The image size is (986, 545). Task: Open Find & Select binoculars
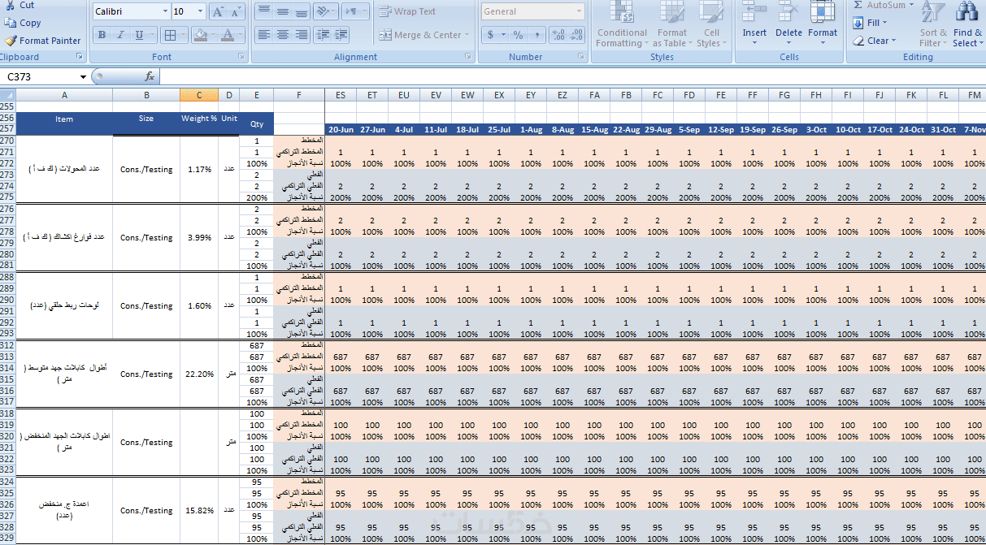[x=967, y=25]
